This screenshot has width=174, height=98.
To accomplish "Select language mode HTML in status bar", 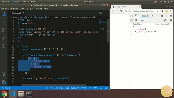I will click(95, 88).
